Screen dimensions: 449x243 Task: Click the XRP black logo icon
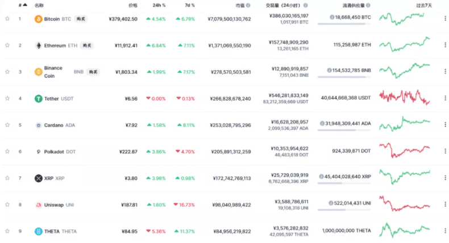[39, 178]
